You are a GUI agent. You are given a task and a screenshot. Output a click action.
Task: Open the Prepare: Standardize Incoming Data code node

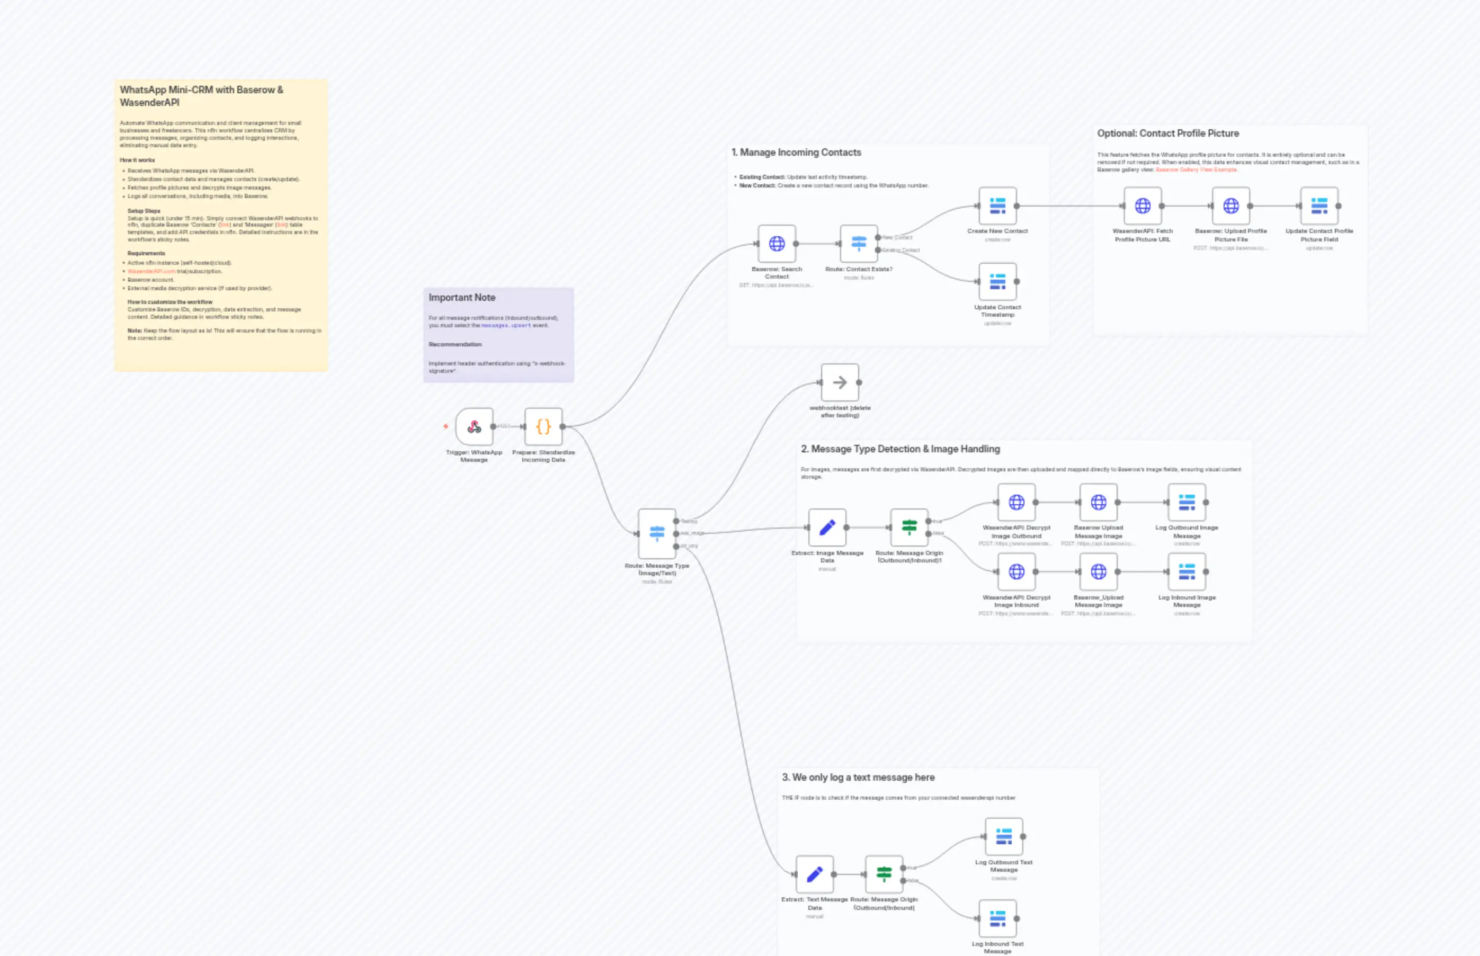(542, 426)
